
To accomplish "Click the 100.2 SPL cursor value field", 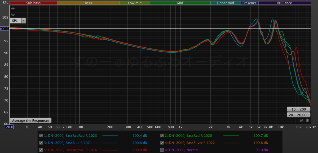I will [5, 29].
